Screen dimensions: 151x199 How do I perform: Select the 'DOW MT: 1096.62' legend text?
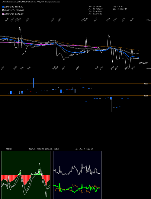[14, 11]
